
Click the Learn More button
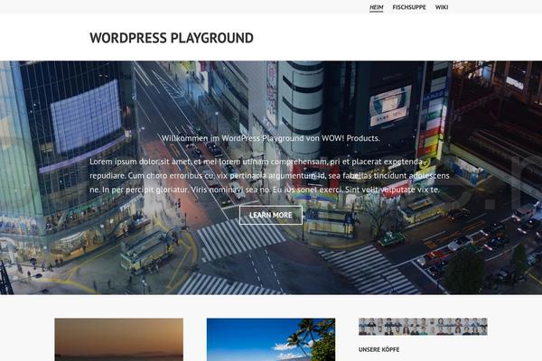271,215
